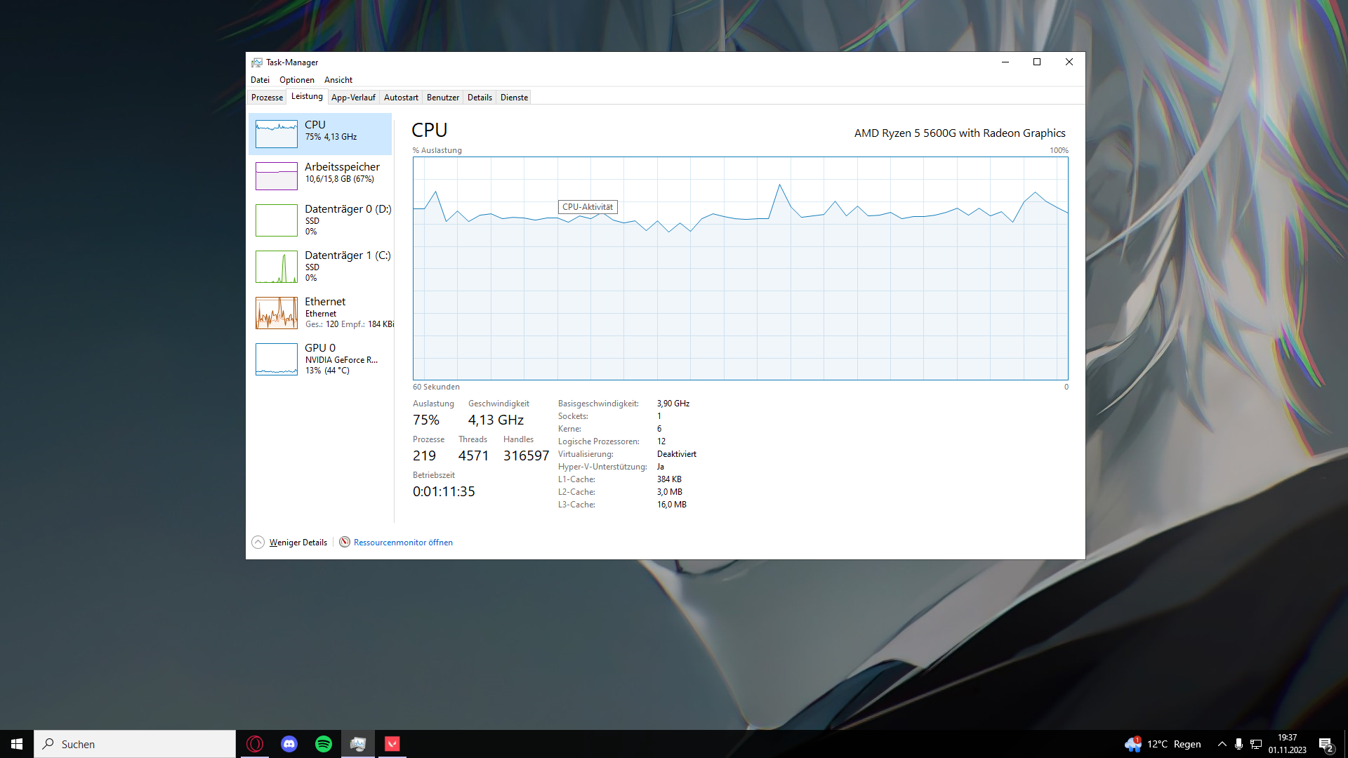Open Opera browser from the taskbar
The image size is (1348, 758).
point(255,744)
